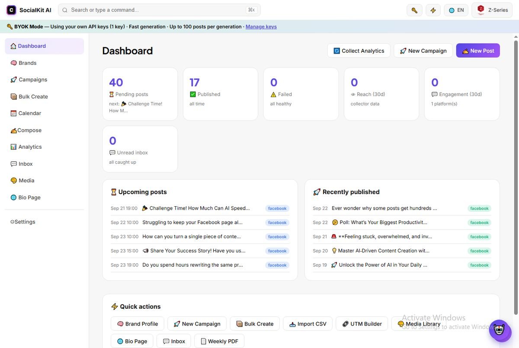The image size is (519, 348).
Task: Click the Collect Analytics button
Action: point(359,51)
